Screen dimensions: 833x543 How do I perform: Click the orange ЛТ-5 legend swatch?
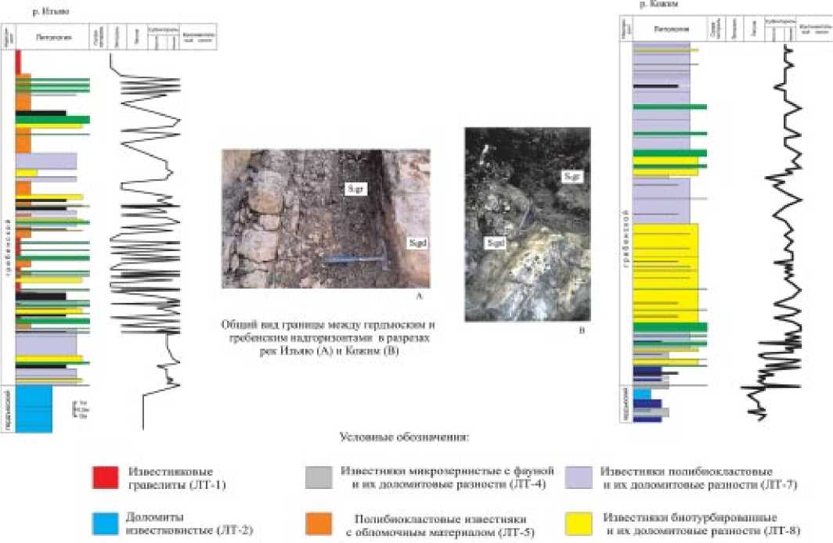(x=319, y=524)
